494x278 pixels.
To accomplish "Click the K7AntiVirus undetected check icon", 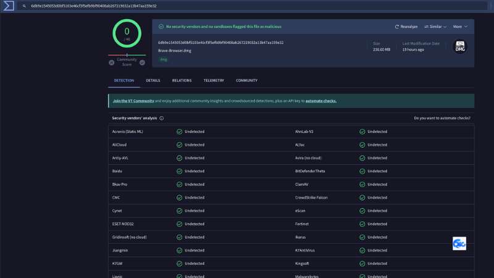I will click(362, 251).
